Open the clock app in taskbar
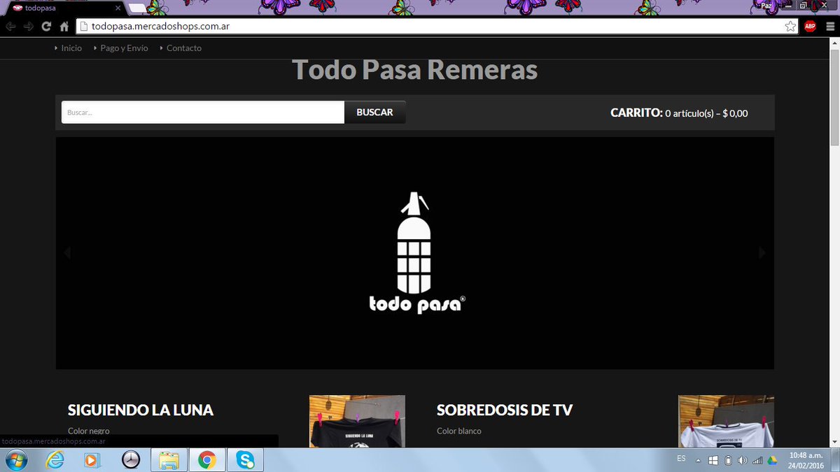 click(130, 460)
